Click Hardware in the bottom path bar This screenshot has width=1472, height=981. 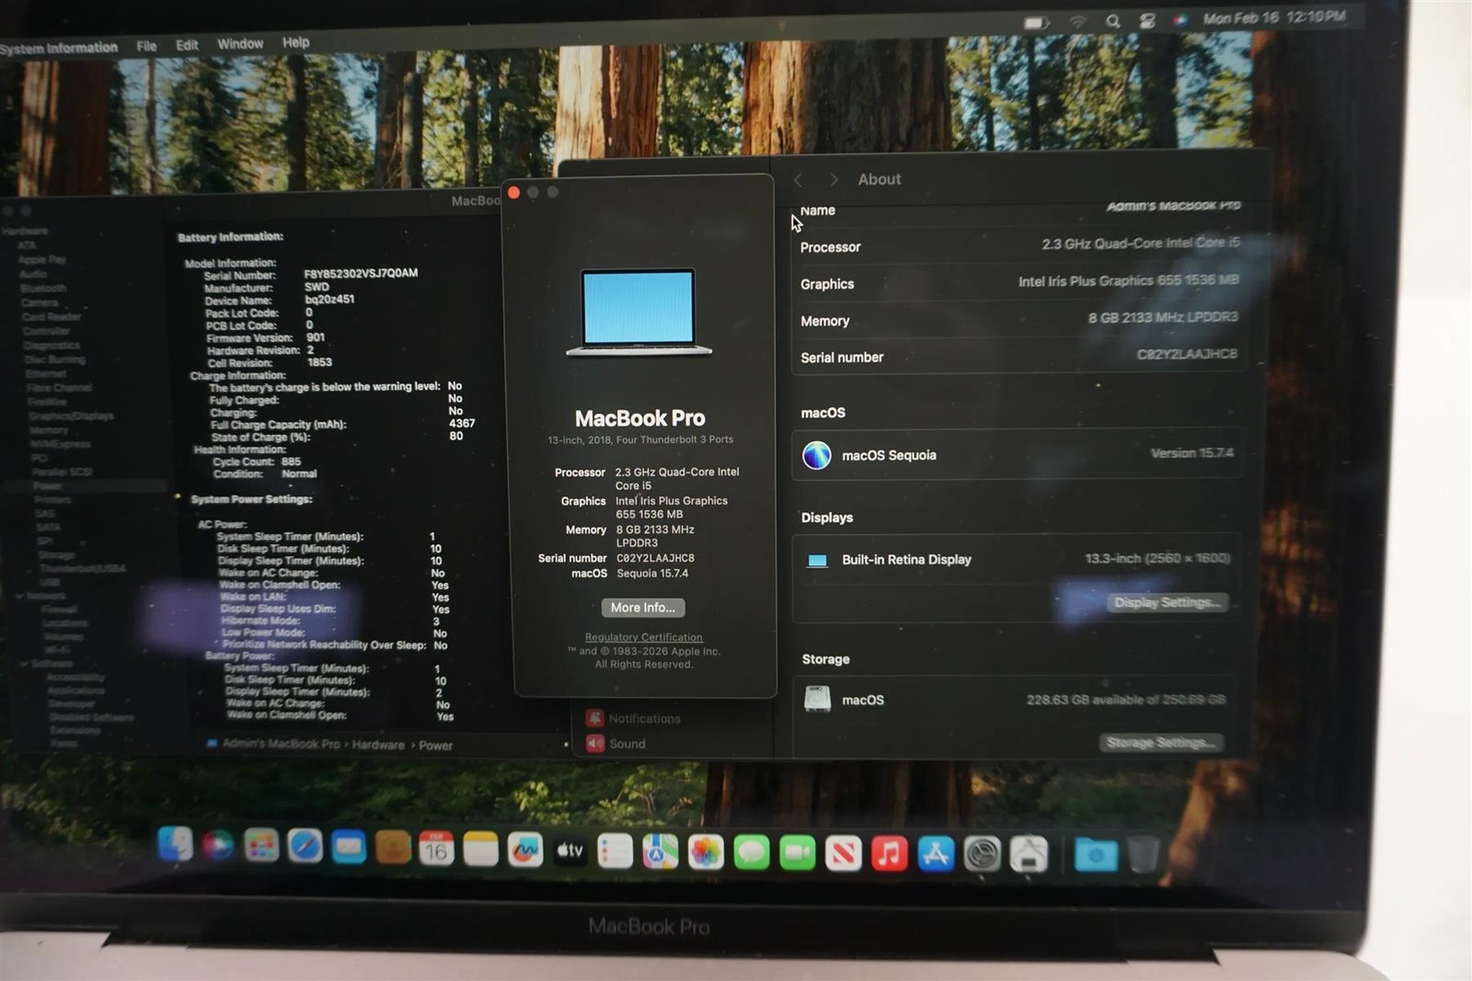(x=378, y=745)
